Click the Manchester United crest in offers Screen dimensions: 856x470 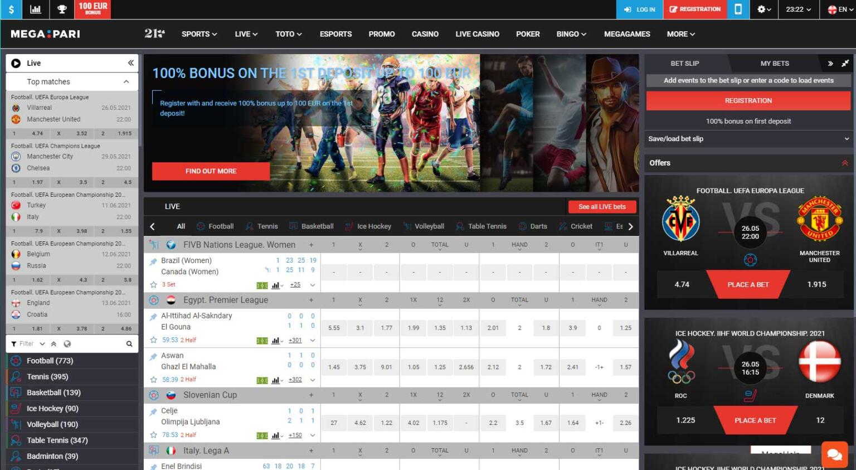click(x=819, y=219)
